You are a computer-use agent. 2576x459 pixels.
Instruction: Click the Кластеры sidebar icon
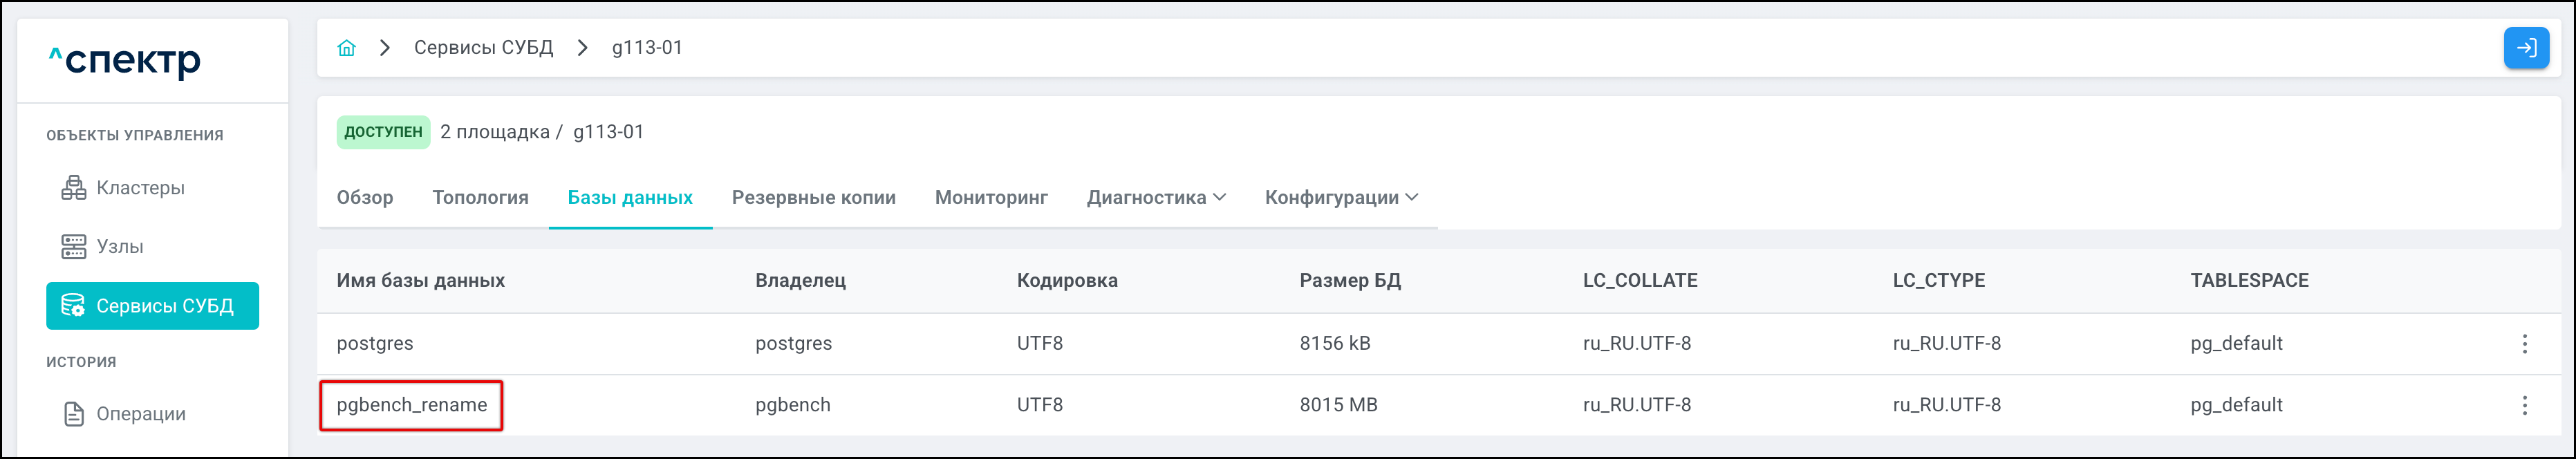point(74,188)
